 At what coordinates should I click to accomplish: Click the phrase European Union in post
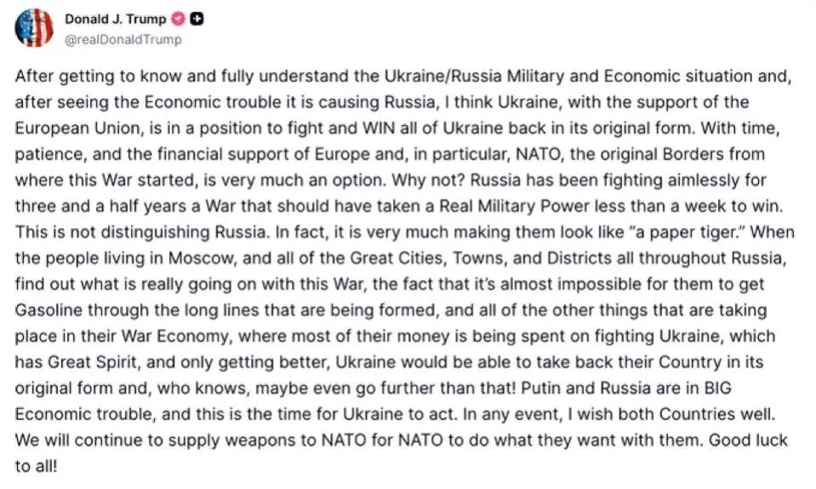pos(77,128)
